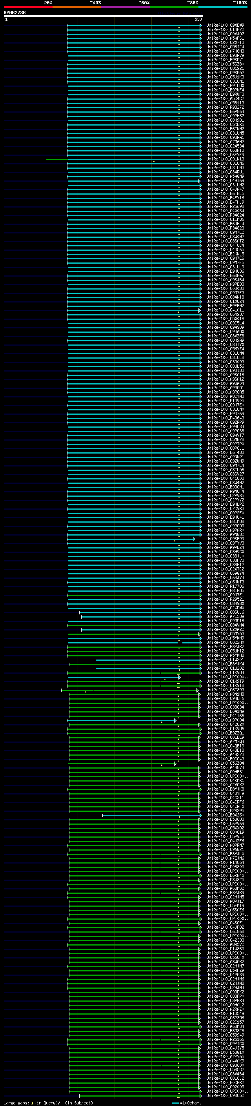Select hit UniRef100_Q2XPW0
Viewport: 251px width, 1106px height.
(x=225, y=608)
